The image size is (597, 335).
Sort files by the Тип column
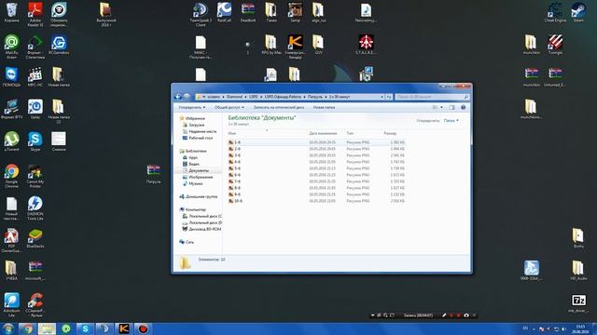pos(350,133)
